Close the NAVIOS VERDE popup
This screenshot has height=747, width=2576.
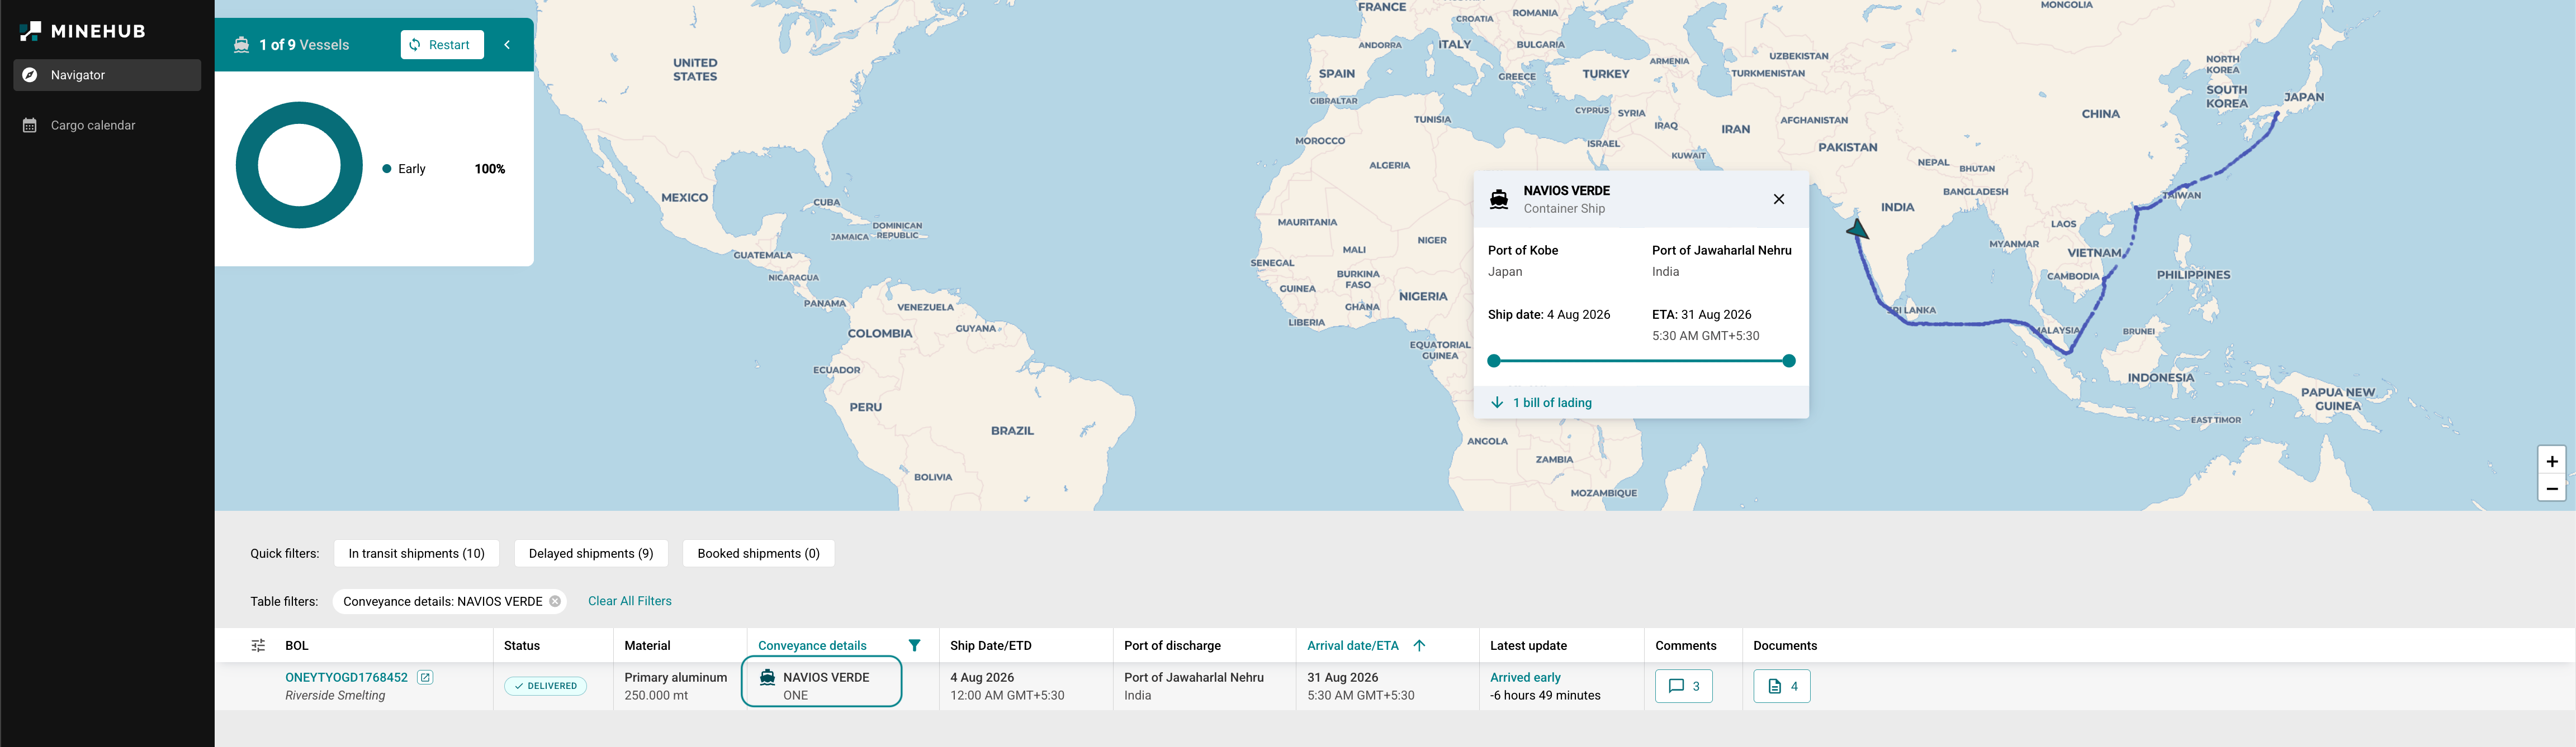click(x=1779, y=199)
